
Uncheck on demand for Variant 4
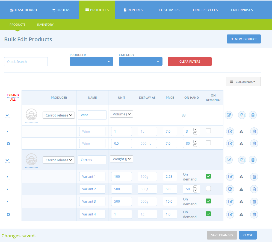pyautogui.click(x=208, y=214)
